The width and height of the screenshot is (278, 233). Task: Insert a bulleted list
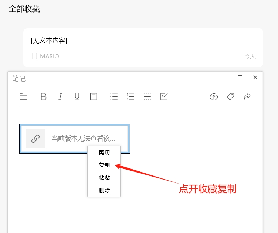[114, 97]
